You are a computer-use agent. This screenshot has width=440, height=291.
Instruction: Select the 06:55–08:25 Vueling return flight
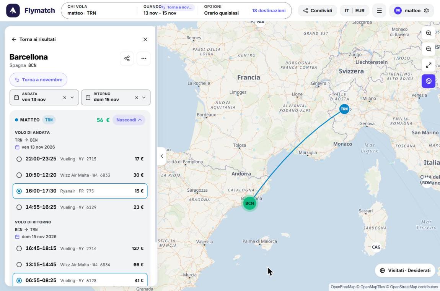click(80, 280)
